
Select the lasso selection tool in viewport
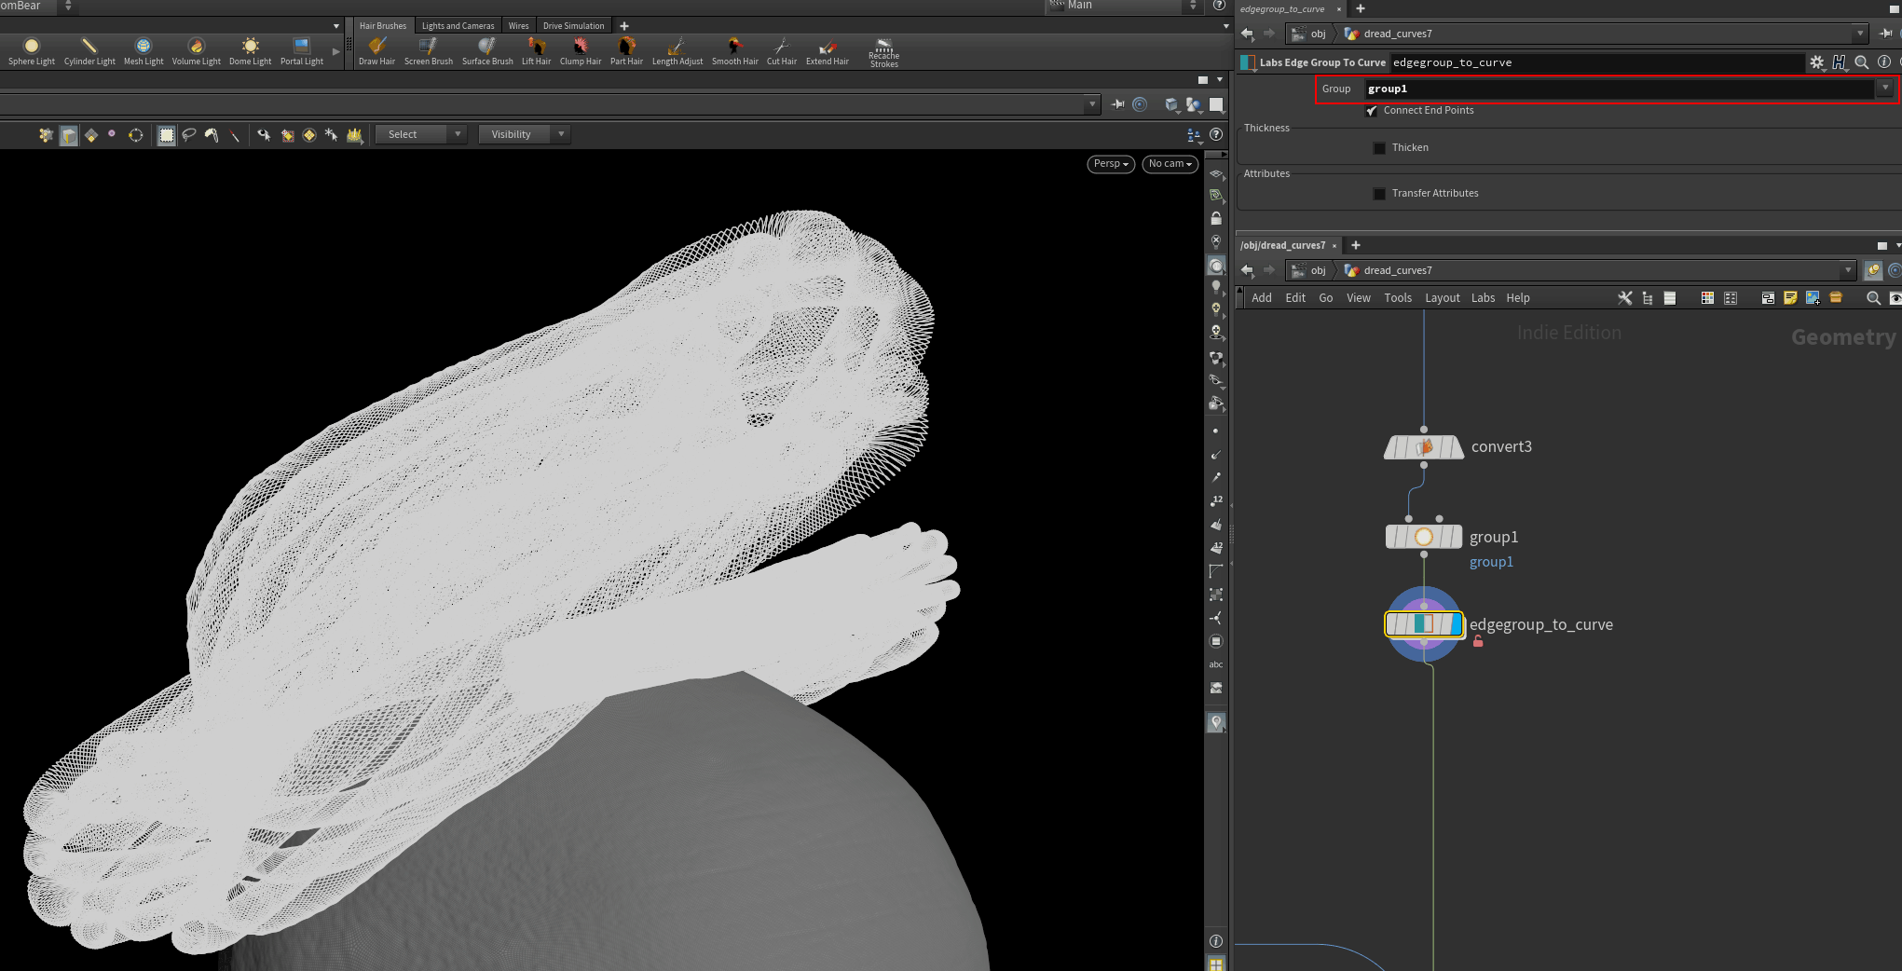click(189, 135)
